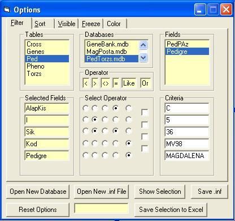Viewport: 235px width, 221px height.
Task: Click the less-than operator button
Action: pyautogui.click(x=86, y=83)
